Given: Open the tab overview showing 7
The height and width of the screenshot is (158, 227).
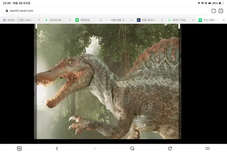Looking at the screenshot, I should [221, 11].
